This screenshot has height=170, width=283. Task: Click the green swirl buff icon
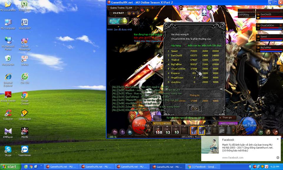point(209,7)
